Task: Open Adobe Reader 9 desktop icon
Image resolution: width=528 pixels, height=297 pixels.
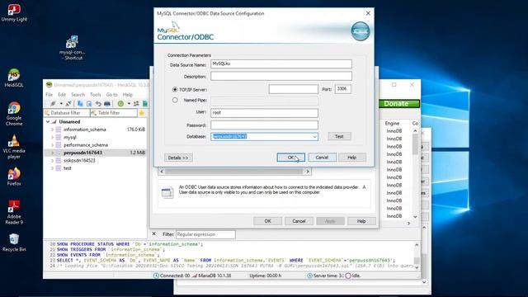Action: [x=14, y=212]
